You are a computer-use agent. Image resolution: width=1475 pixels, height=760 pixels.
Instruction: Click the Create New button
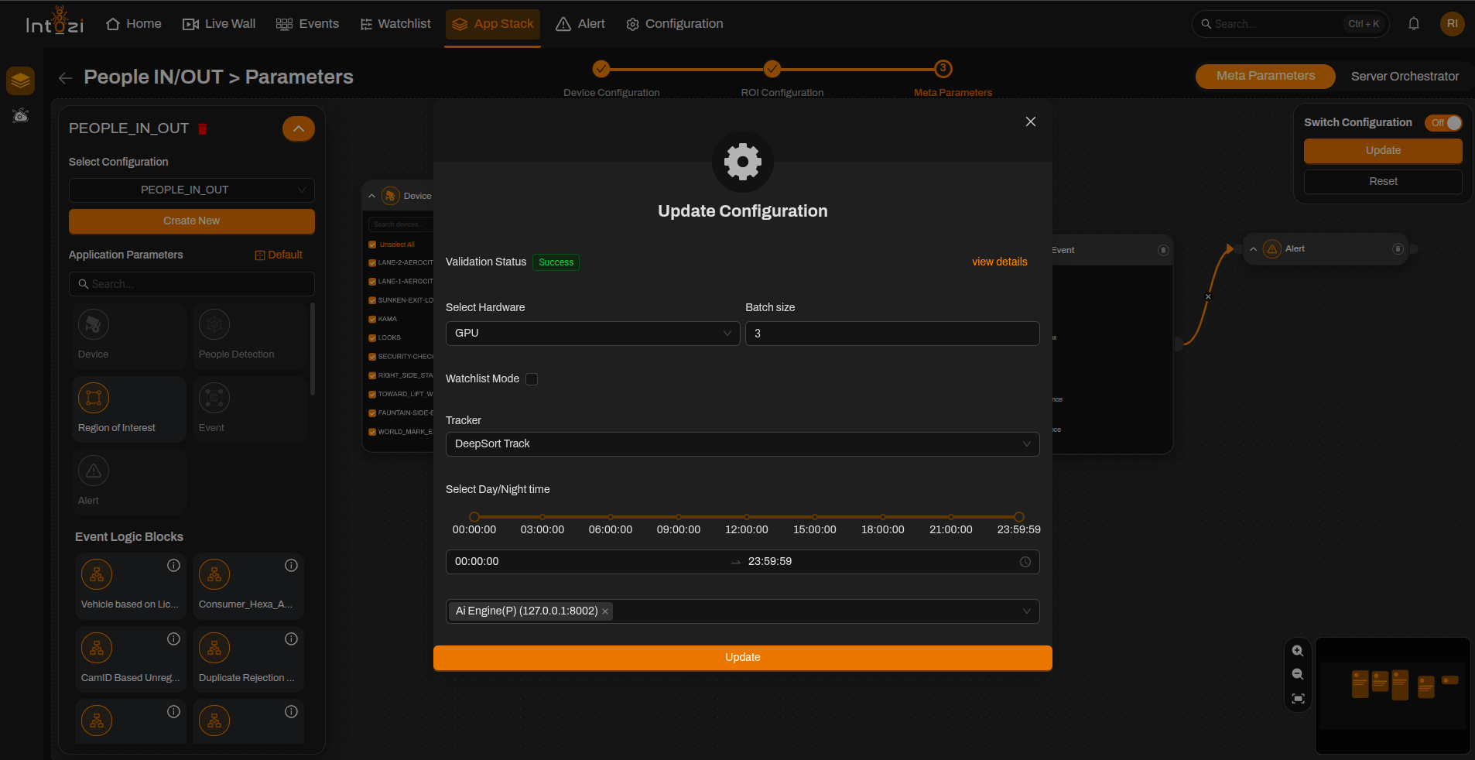192,221
